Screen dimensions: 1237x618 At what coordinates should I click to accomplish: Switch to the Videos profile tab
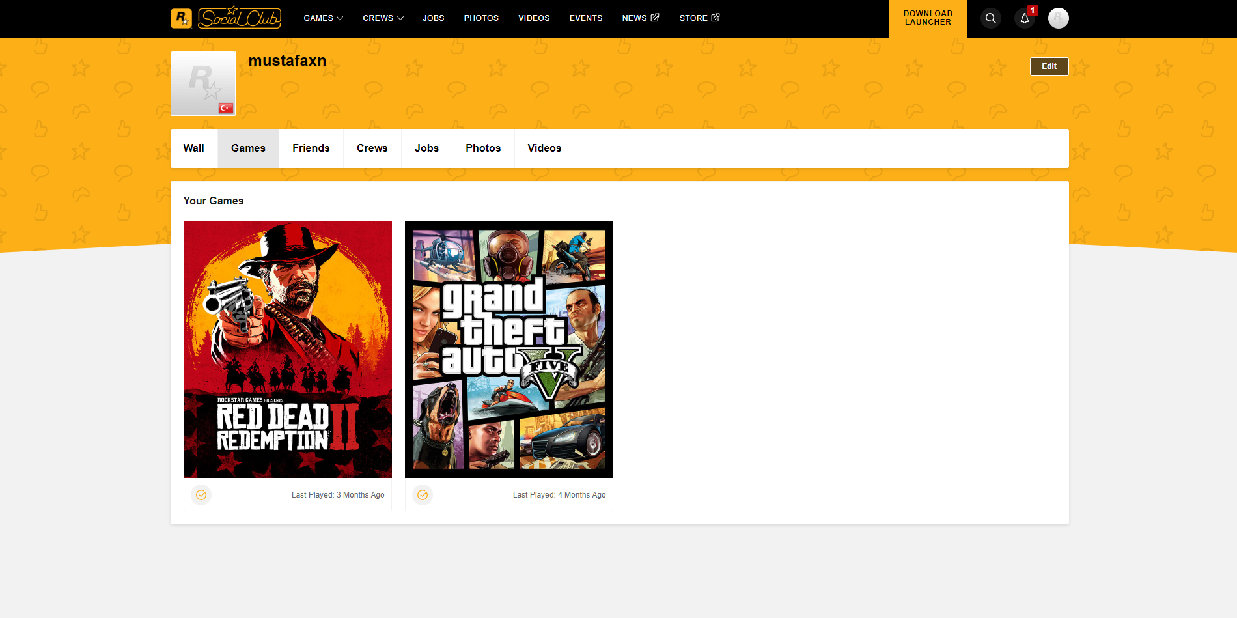click(544, 148)
